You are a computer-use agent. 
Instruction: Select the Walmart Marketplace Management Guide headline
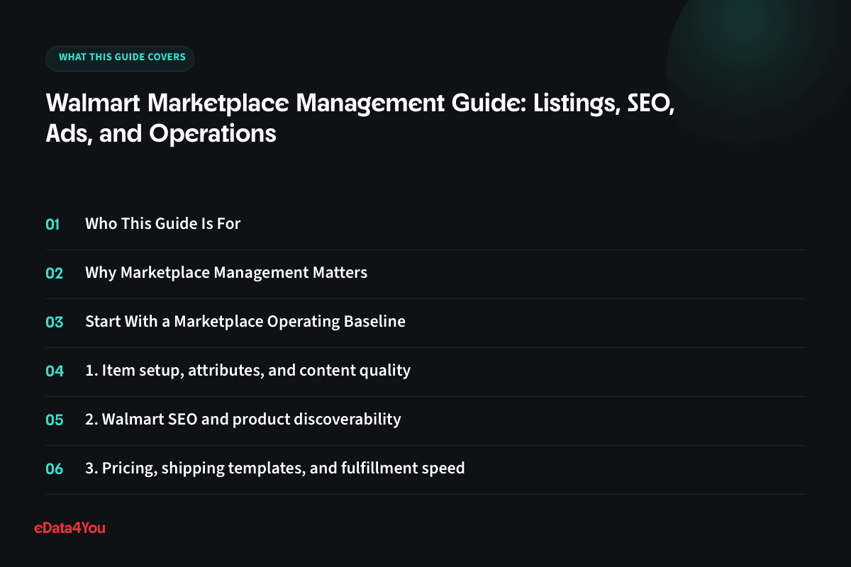click(360, 118)
